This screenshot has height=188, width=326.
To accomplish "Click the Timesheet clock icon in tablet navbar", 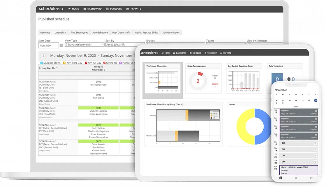I will (x=205, y=53).
